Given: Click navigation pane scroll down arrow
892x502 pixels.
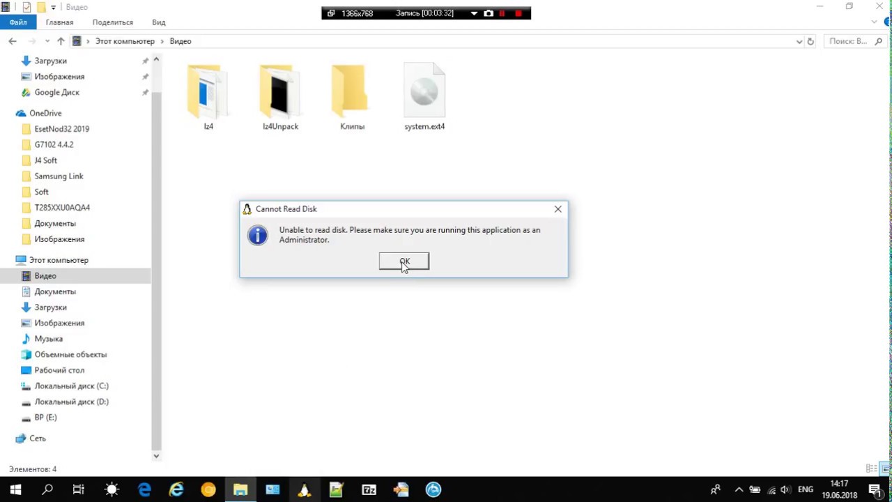Looking at the screenshot, I should pyautogui.click(x=156, y=456).
